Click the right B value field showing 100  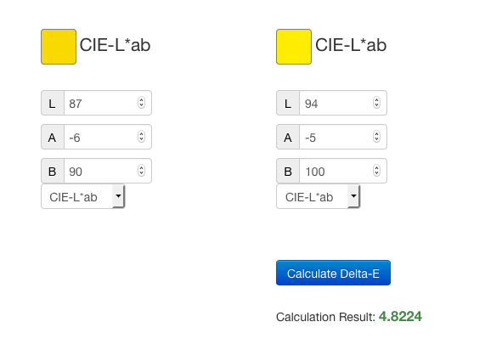[343, 171]
